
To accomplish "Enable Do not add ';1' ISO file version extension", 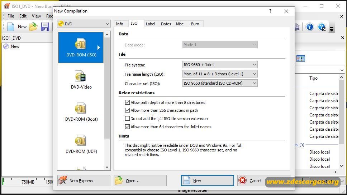I will tap(127, 119).
